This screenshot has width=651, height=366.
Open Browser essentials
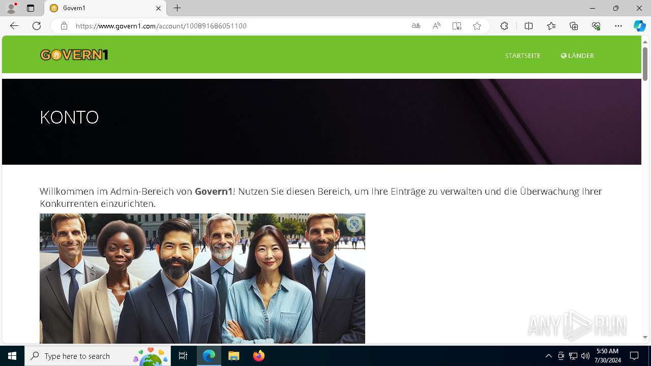pos(596,26)
